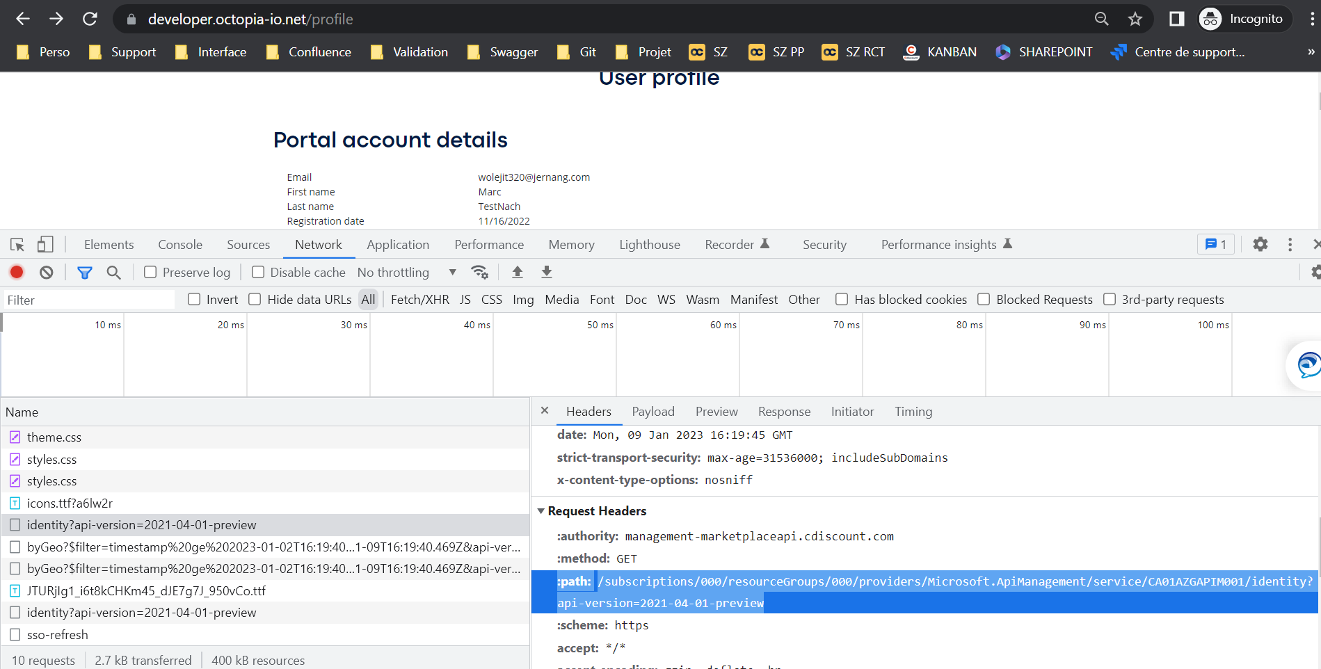Open the KANBAN bookmark
The width and height of the screenshot is (1321, 669).
(940, 52)
